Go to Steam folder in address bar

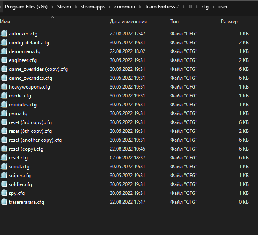point(64,7)
